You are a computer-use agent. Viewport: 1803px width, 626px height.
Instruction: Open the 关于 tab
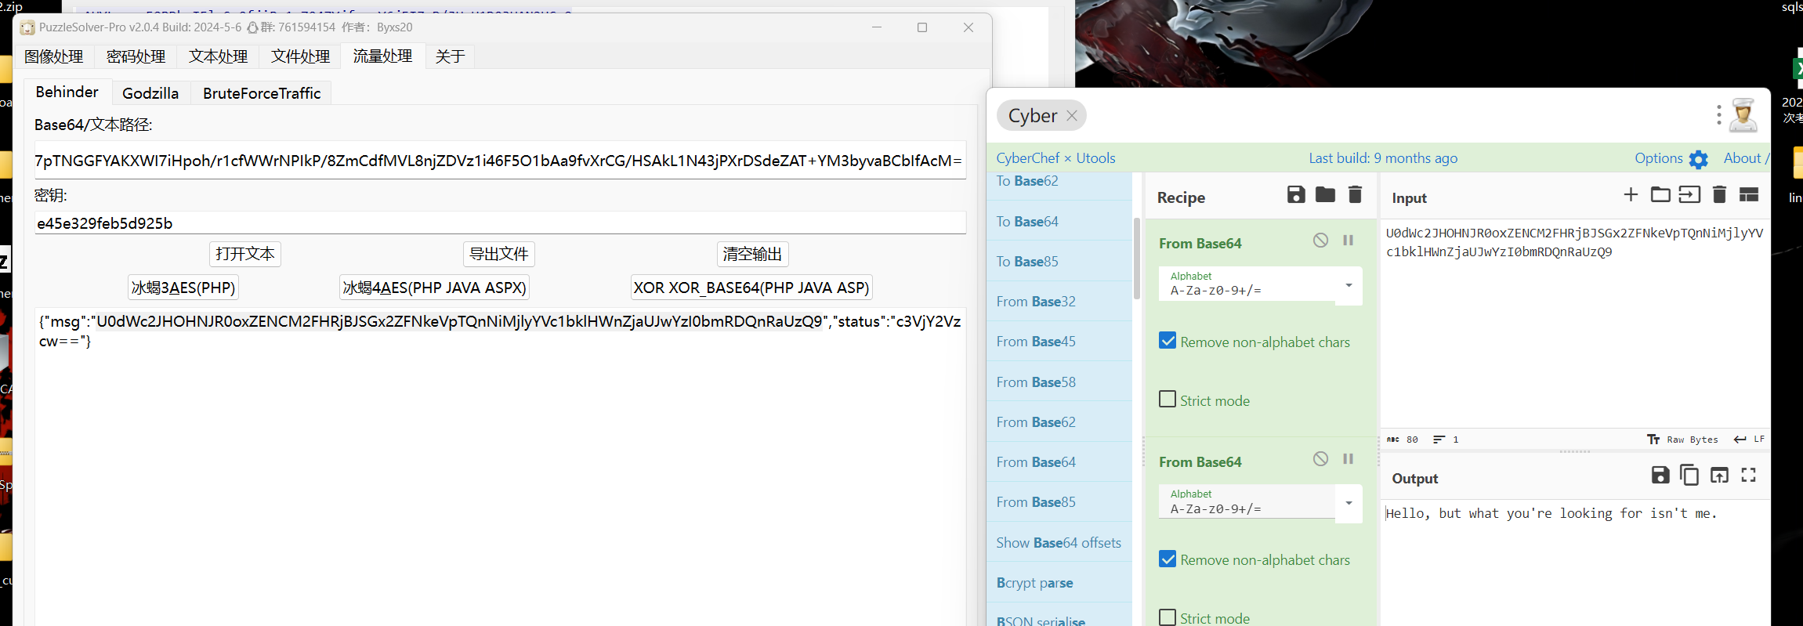(451, 56)
